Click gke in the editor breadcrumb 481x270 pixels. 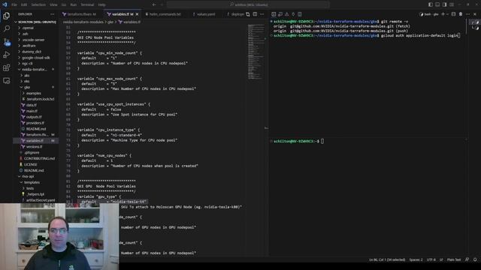tap(110, 22)
